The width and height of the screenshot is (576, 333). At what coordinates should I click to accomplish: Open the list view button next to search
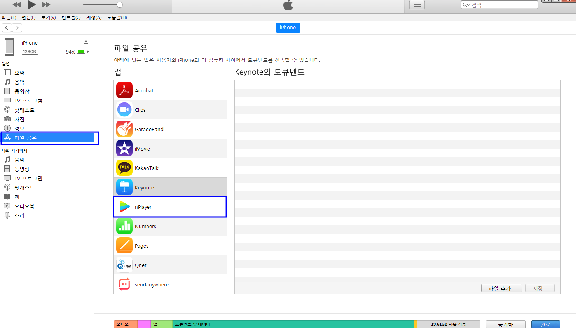pos(417,5)
